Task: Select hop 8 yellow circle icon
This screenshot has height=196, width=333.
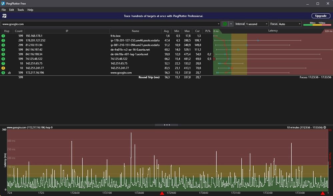Action: [x=3, y=68]
